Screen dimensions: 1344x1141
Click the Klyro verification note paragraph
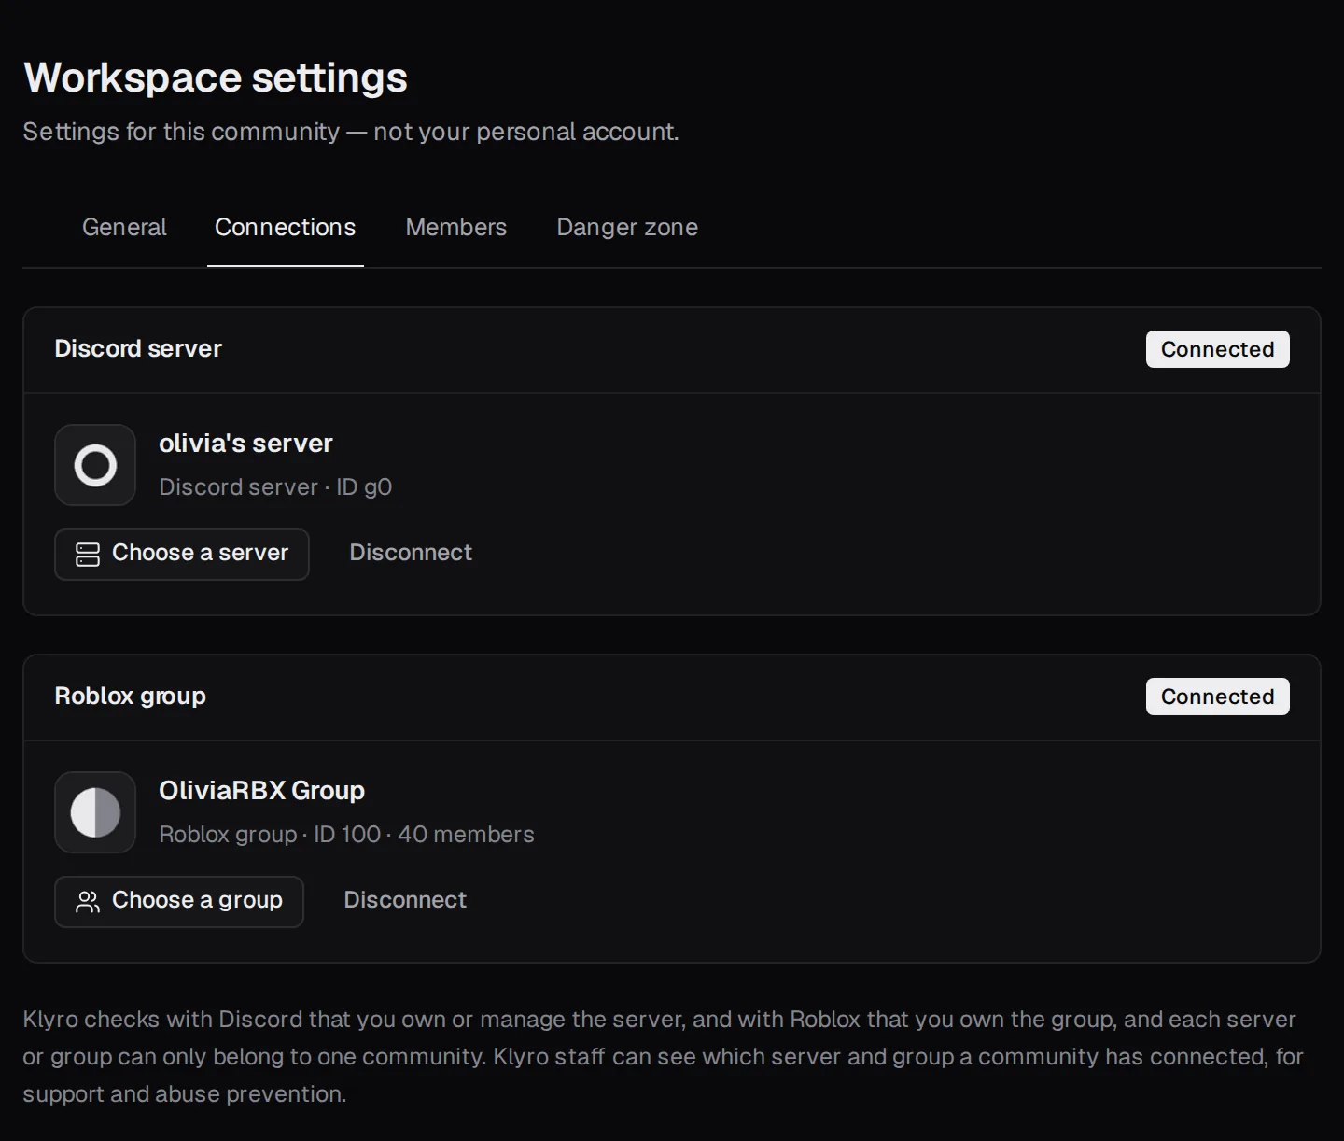(663, 1057)
